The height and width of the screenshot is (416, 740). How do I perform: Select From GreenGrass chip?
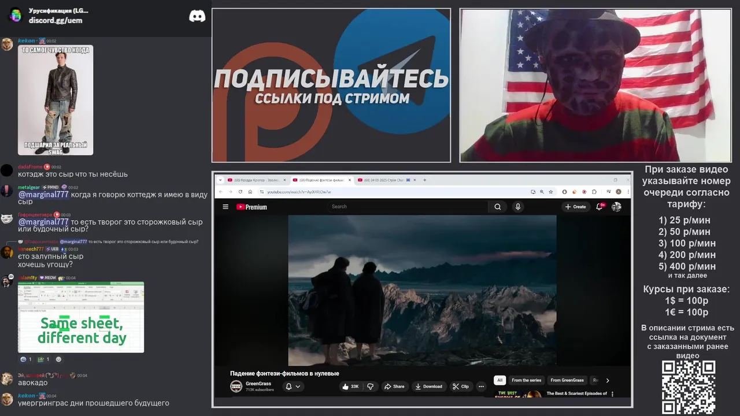[567, 380]
